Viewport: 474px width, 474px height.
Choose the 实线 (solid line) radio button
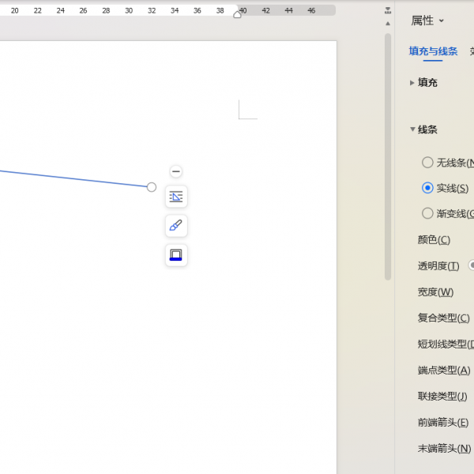[x=427, y=188]
